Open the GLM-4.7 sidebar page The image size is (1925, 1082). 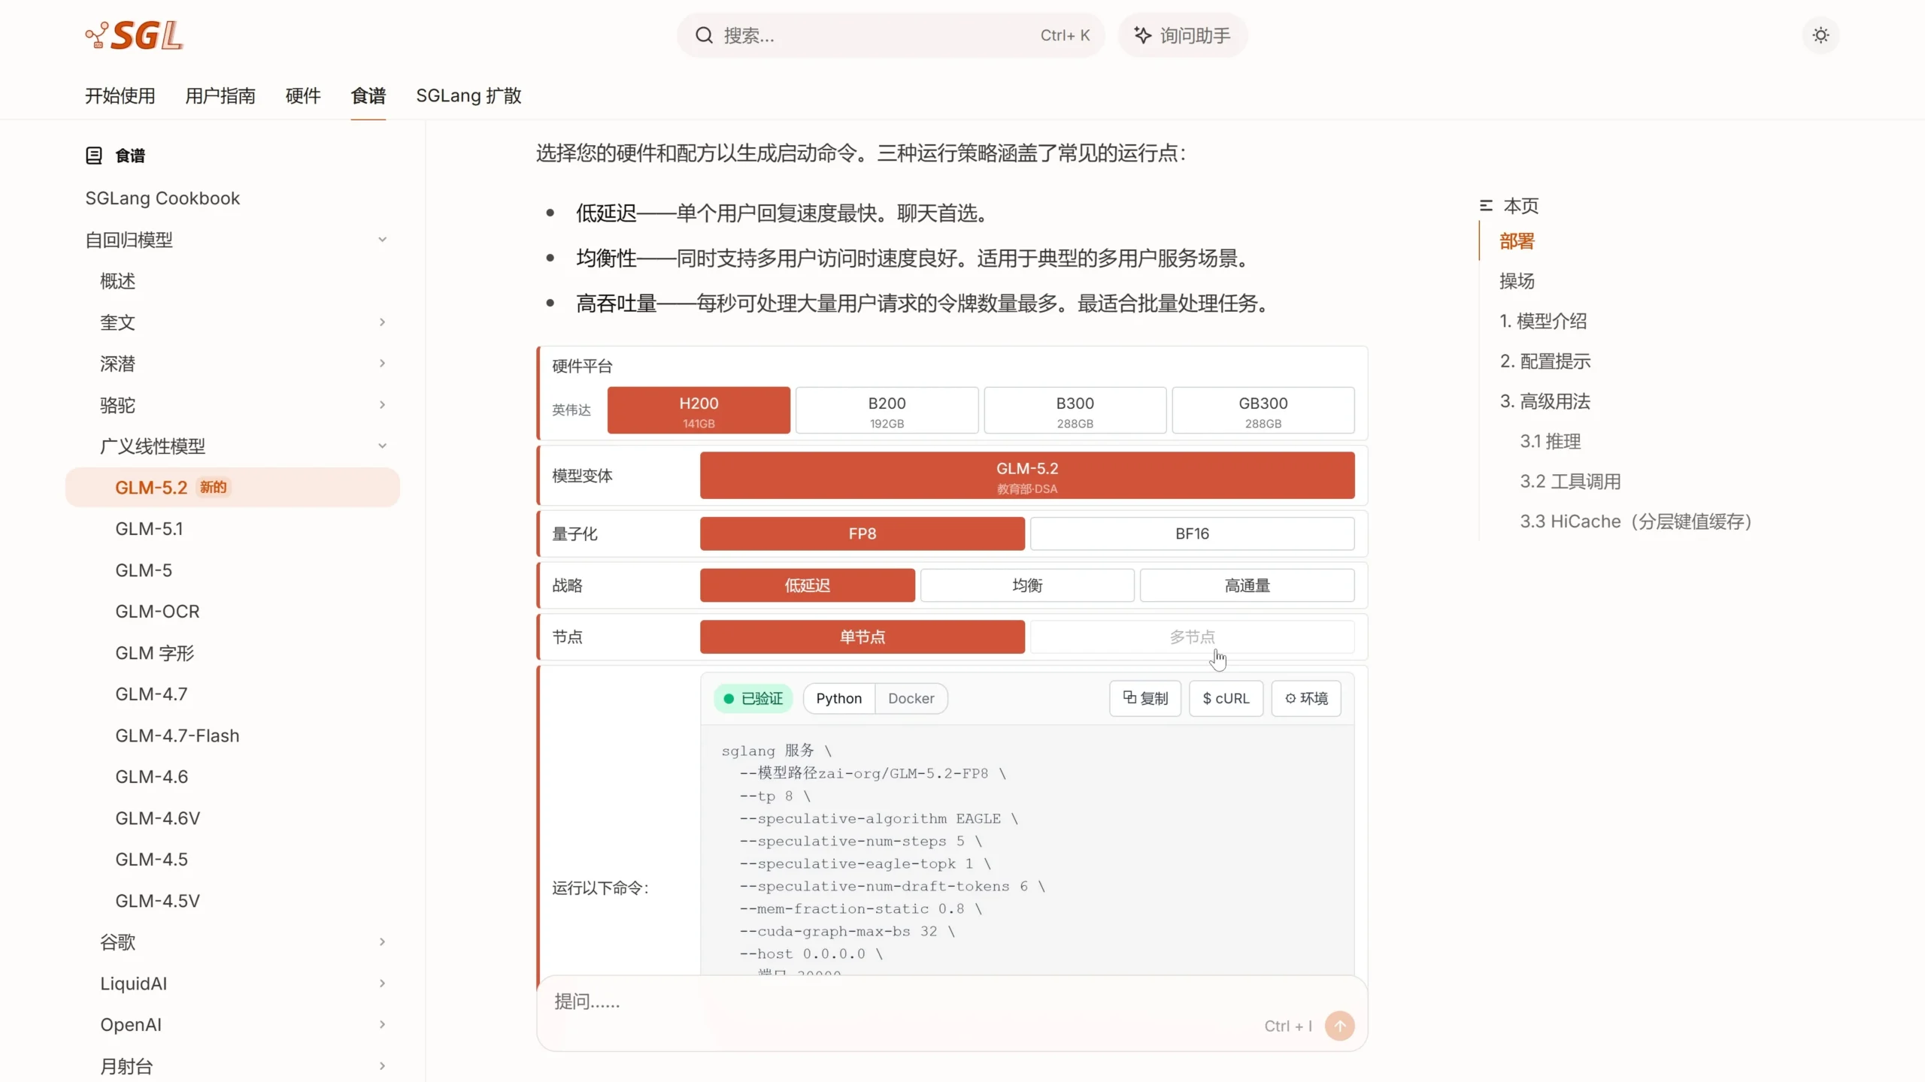[151, 694]
